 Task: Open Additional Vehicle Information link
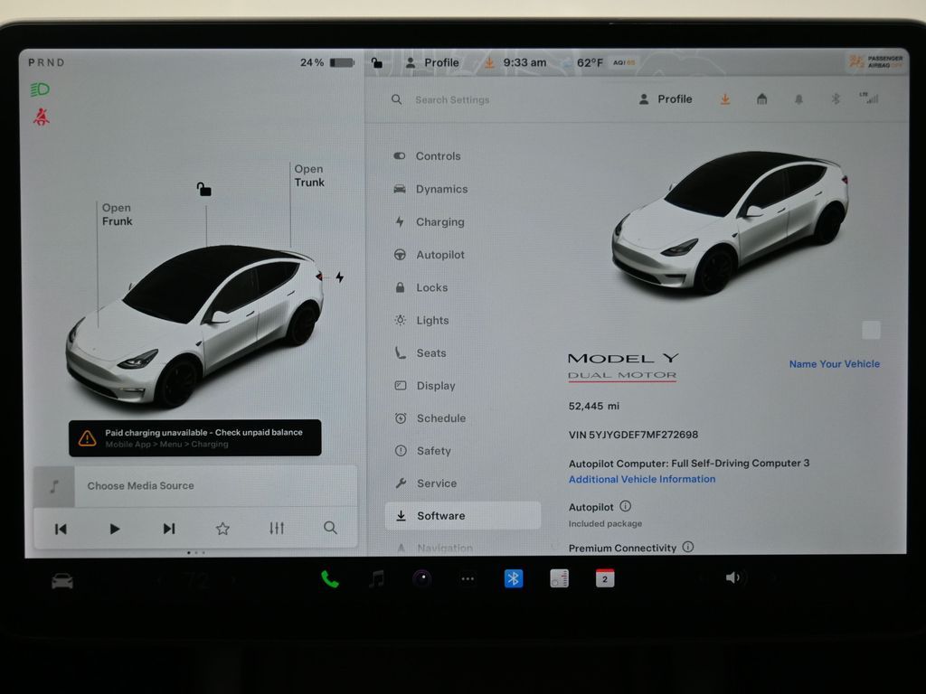641,480
